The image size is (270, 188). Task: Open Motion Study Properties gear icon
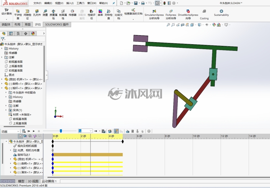pos(149,131)
